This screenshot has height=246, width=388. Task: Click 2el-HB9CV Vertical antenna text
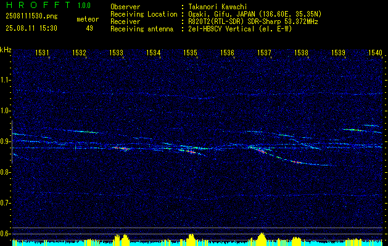(x=240, y=29)
